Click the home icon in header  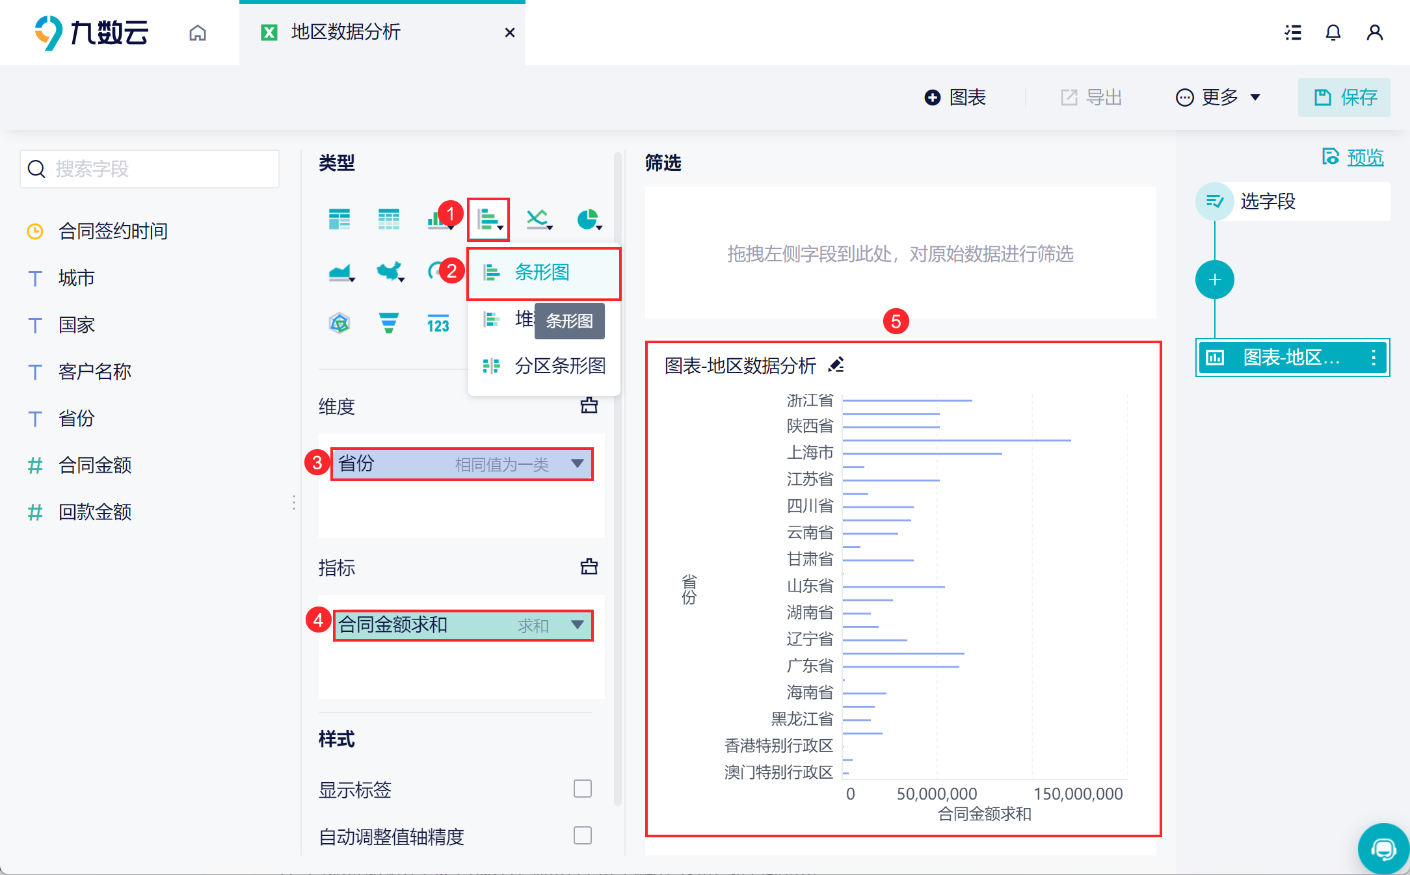pyautogui.click(x=198, y=33)
